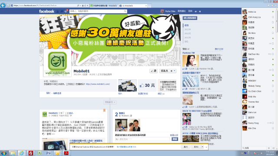
Task: Click the browser forward arrow button
Action: 8,6
